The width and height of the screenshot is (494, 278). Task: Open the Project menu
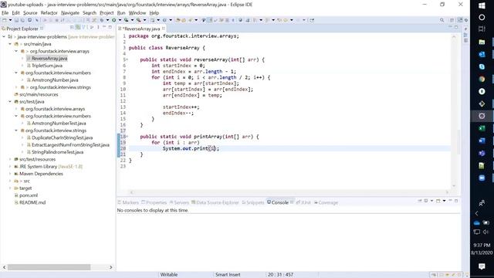tap(107, 13)
